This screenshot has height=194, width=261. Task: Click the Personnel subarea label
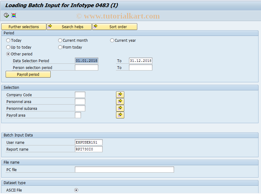[22, 109]
